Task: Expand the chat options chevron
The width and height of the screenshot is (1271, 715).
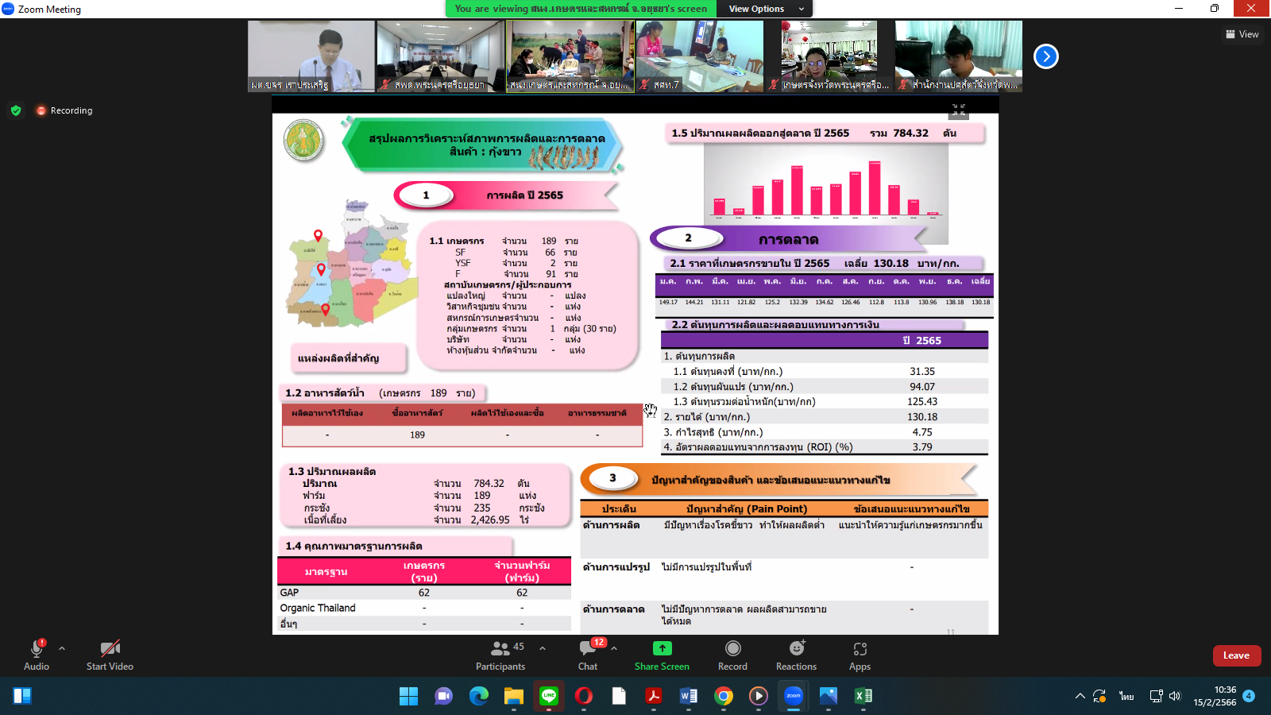Action: tap(614, 648)
